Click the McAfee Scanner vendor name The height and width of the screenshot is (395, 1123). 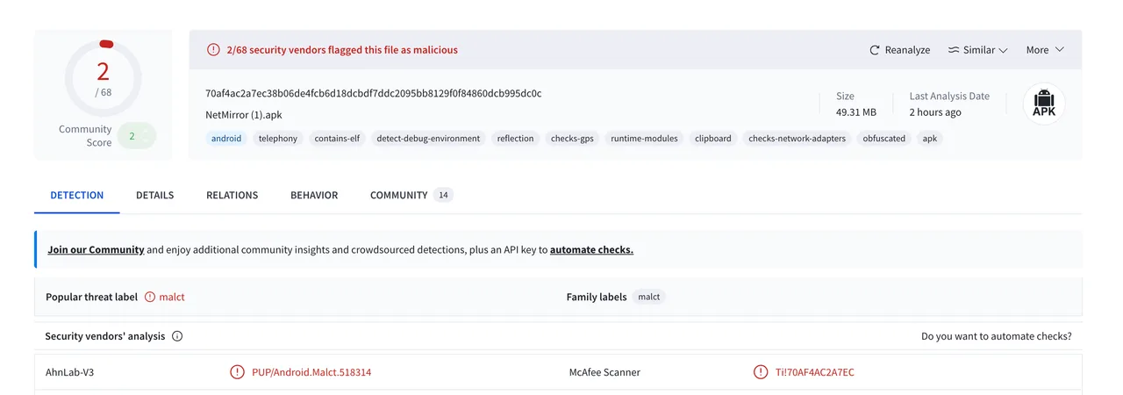pyautogui.click(x=604, y=372)
